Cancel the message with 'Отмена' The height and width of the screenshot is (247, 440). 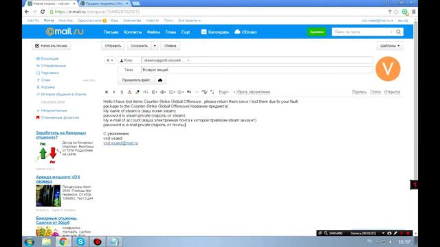pyautogui.click(x=170, y=46)
